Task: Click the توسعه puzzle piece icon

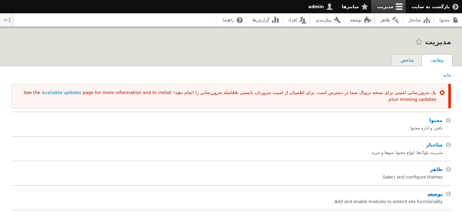Action: (367, 20)
